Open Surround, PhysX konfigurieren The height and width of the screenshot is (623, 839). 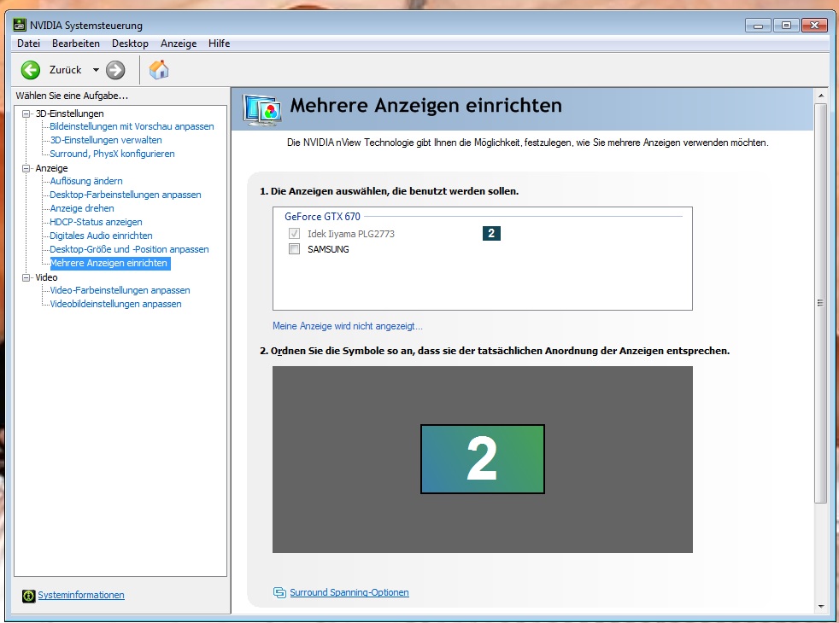pos(113,154)
